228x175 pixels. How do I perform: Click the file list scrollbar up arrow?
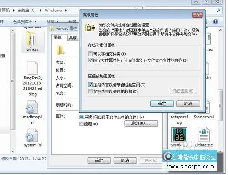[220, 30]
